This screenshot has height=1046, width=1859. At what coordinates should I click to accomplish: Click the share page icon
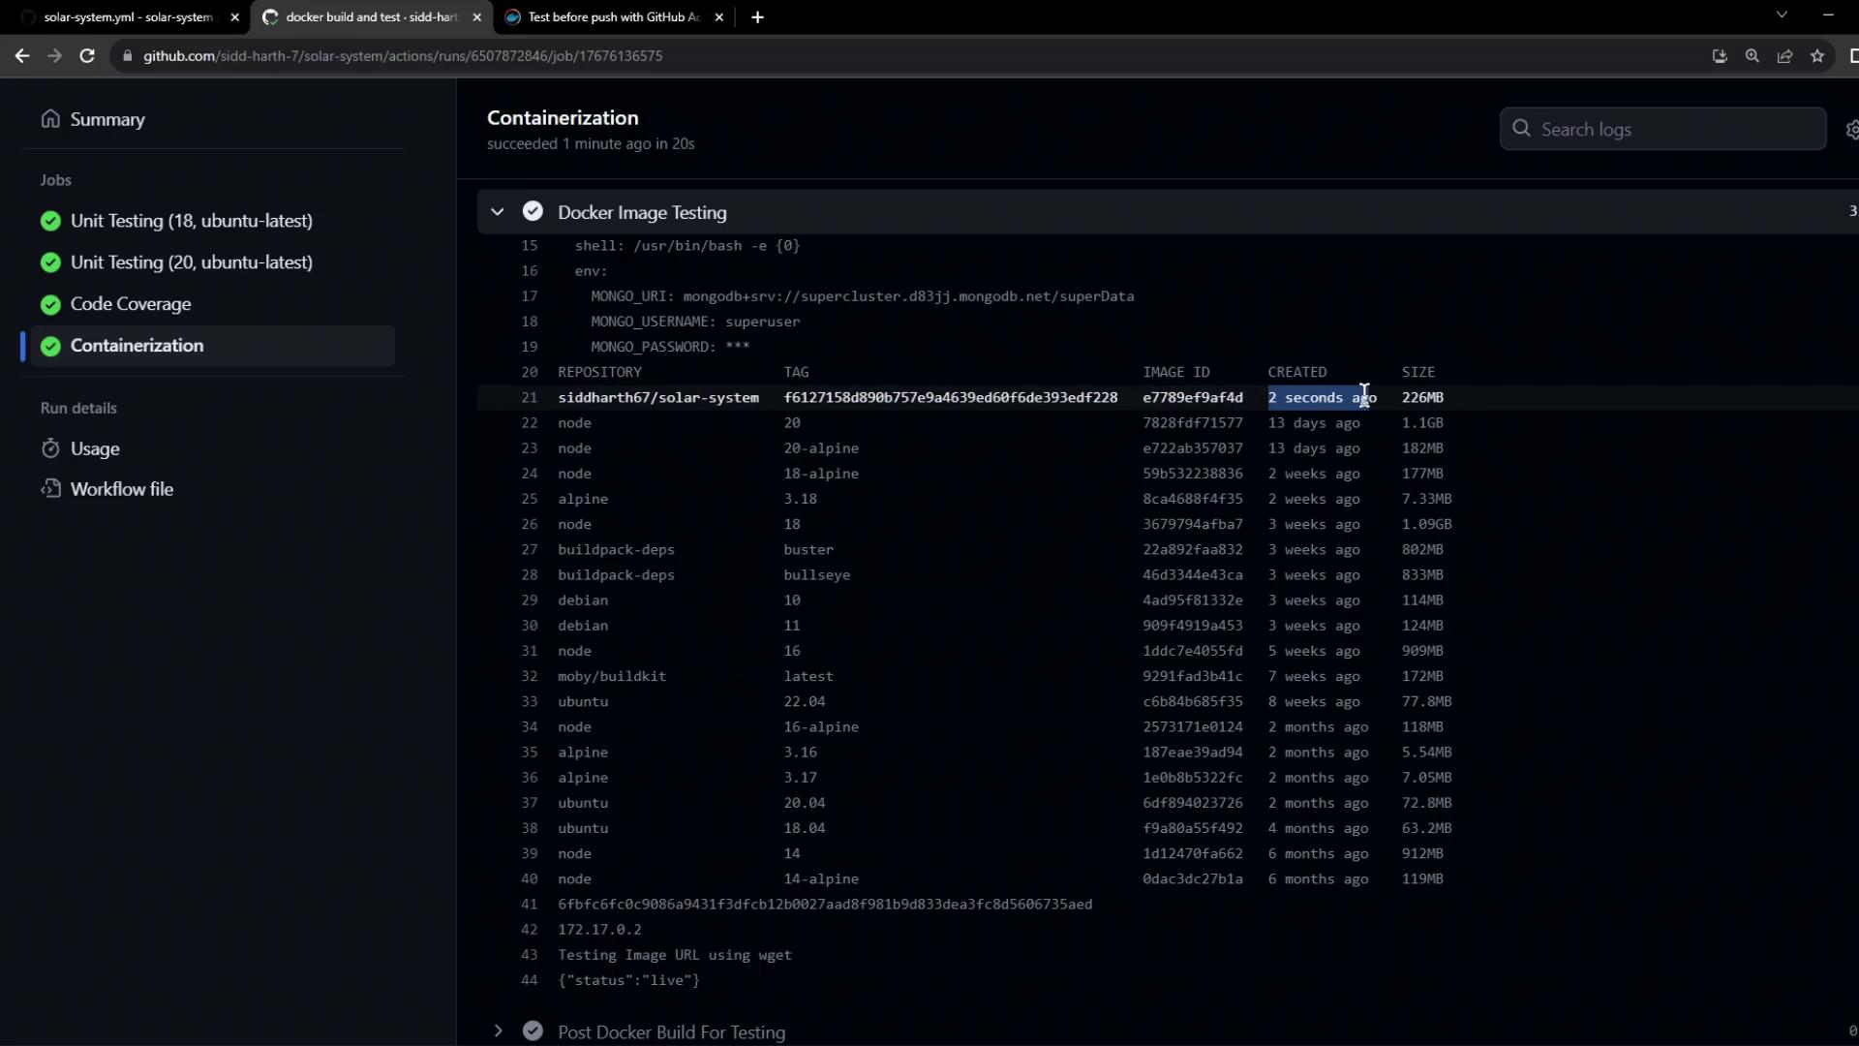[1784, 56]
